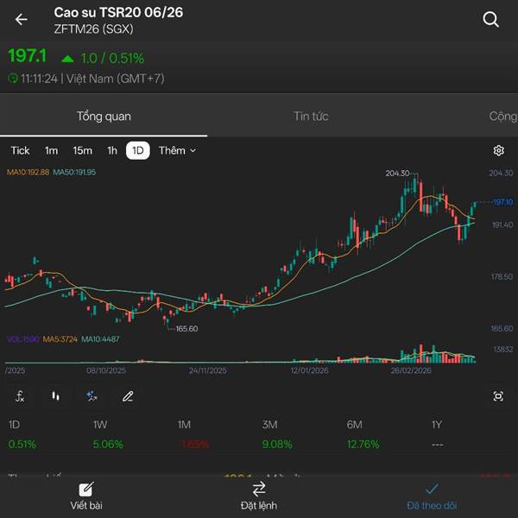Viewport: 518px width, 518px height.
Task: Switch chart to 15m timeframe
Action: click(x=82, y=150)
